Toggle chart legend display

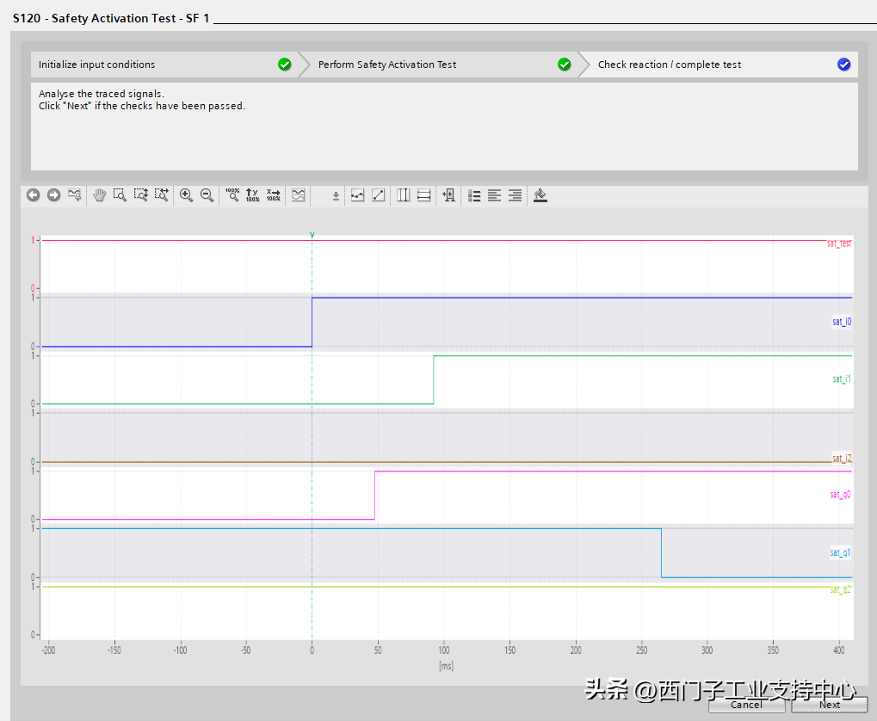(x=473, y=195)
